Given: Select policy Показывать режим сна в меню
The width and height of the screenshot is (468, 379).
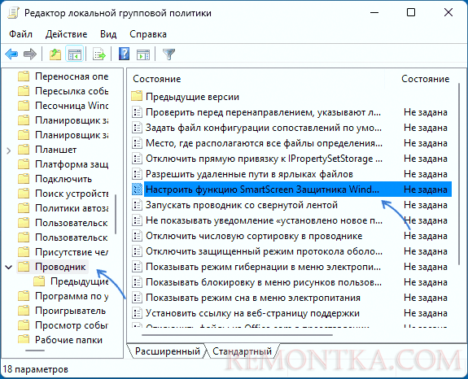Looking at the screenshot, I should tap(253, 298).
